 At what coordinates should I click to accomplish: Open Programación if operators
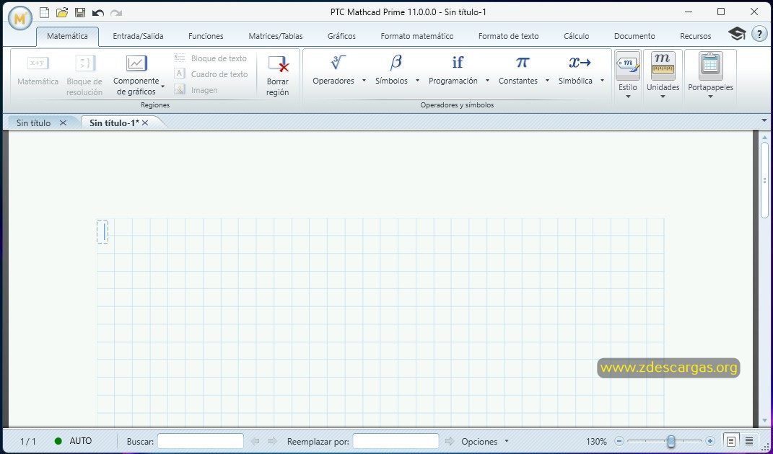(x=458, y=63)
